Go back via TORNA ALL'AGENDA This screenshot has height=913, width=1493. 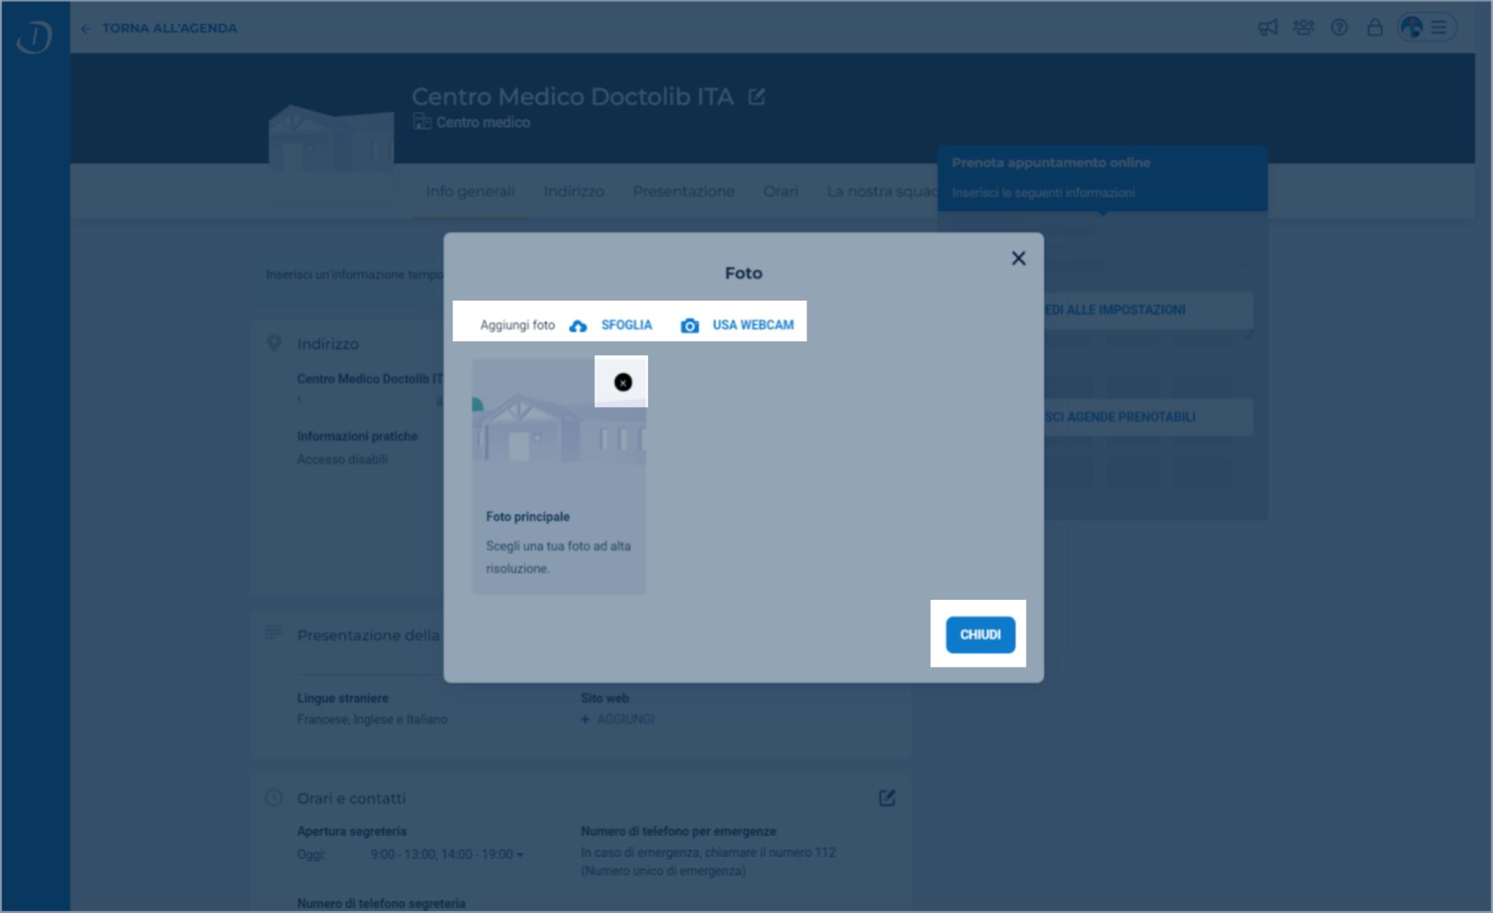169,28
